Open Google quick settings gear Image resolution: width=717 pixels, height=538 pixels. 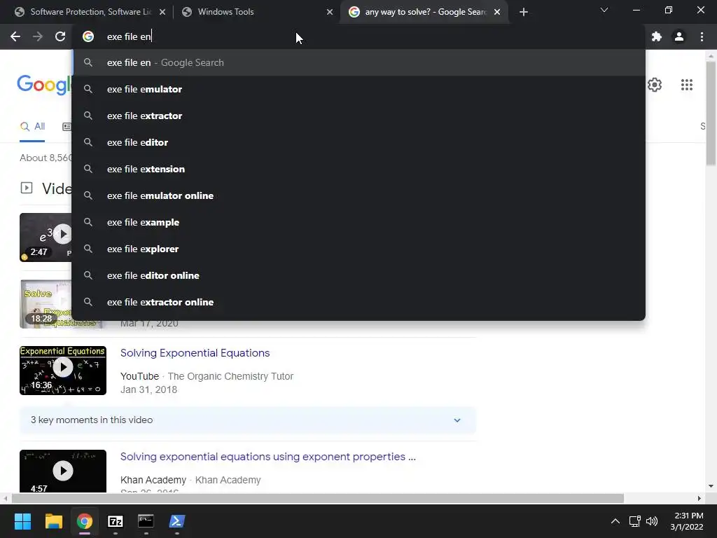click(655, 85)
